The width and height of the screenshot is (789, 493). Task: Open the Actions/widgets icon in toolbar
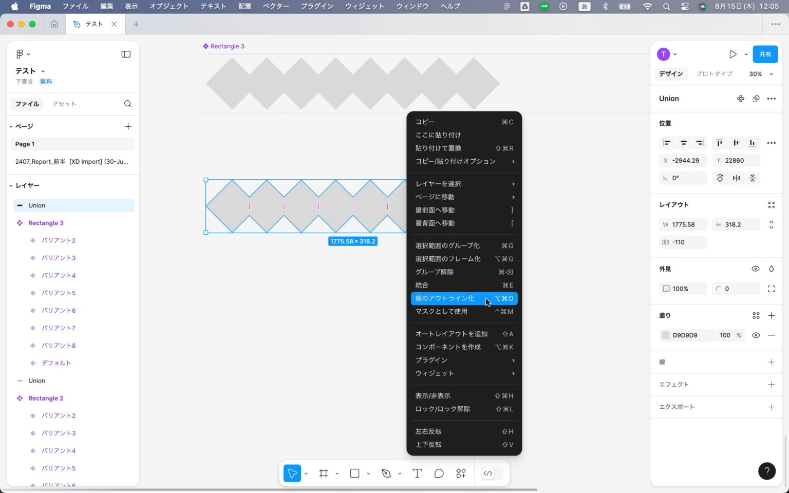(x=460, y=473)
